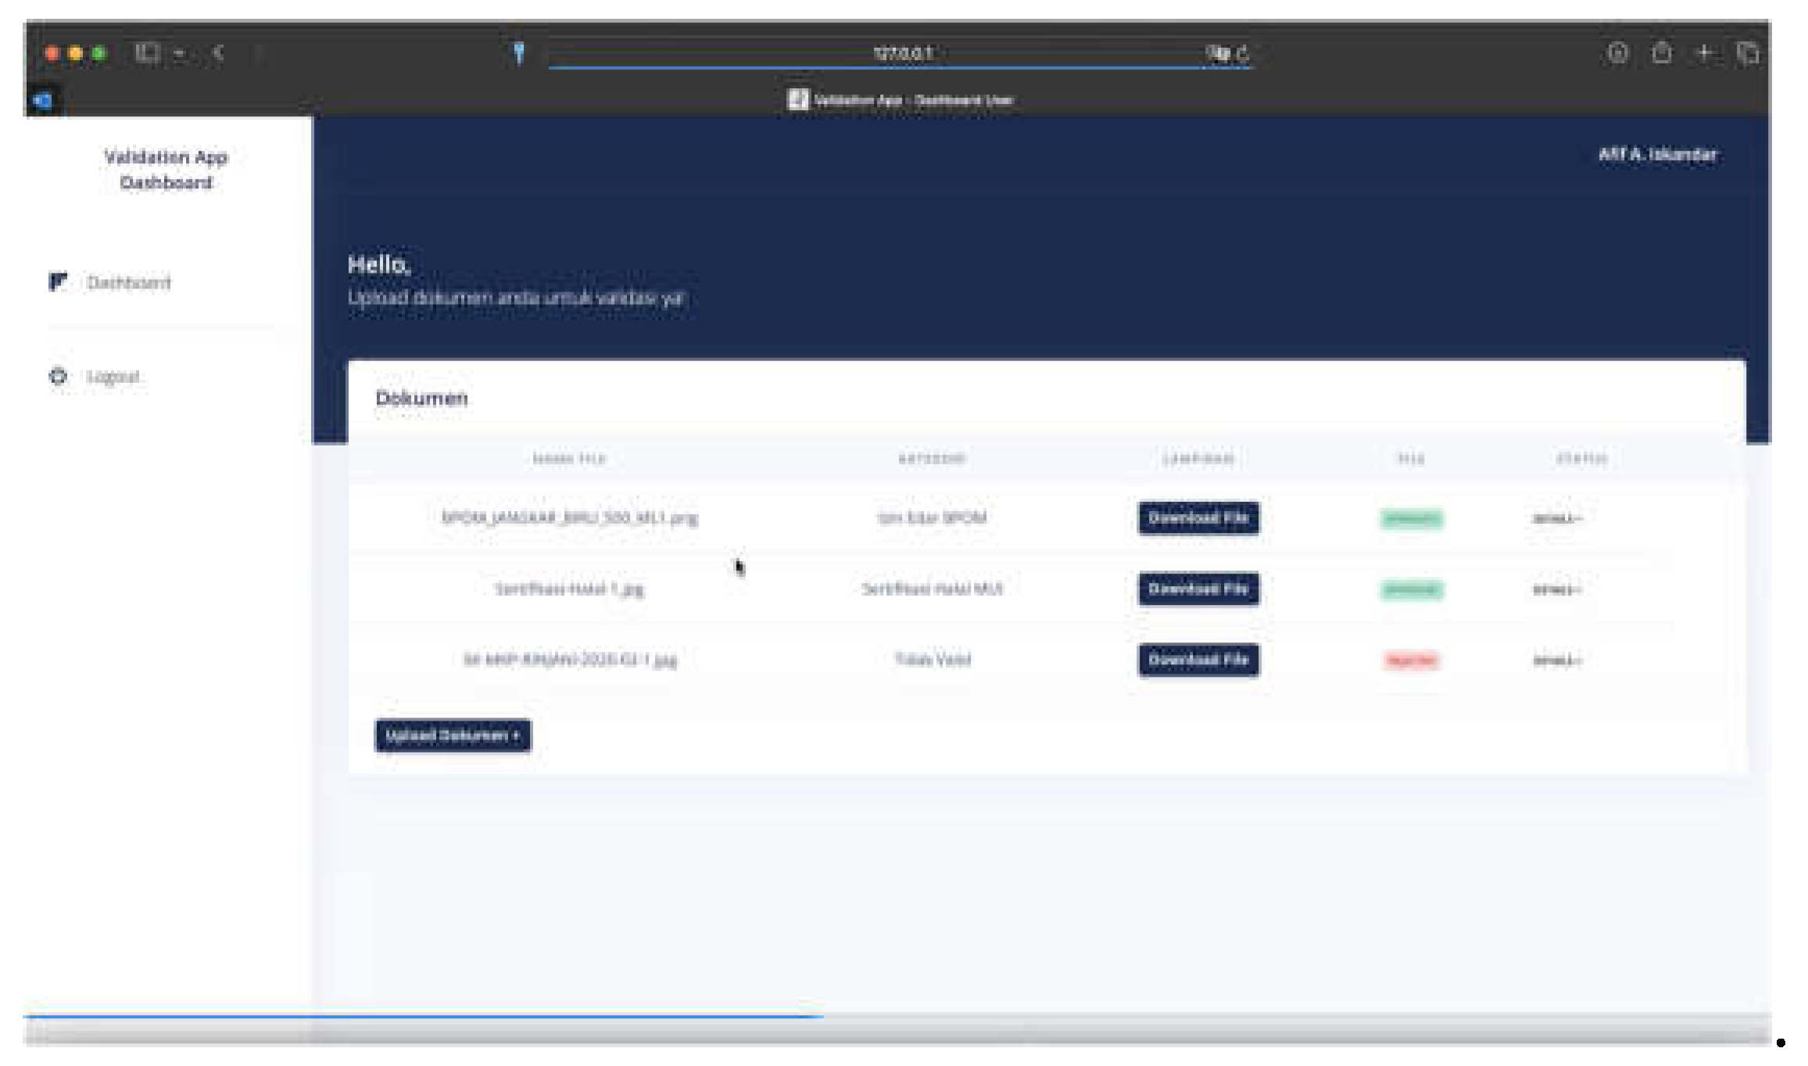Click the Safari sidebar toggle icon

click(146, 53)
